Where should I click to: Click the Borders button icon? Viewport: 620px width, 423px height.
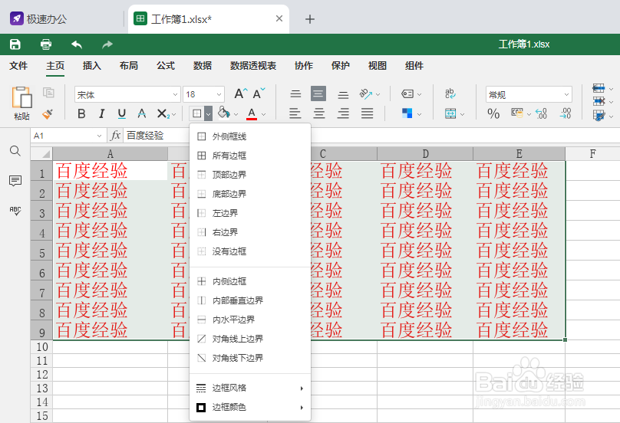point(196,113)
